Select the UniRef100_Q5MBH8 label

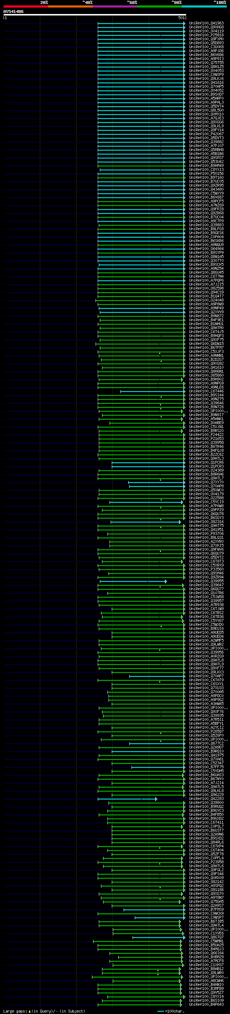click(206, 150)
